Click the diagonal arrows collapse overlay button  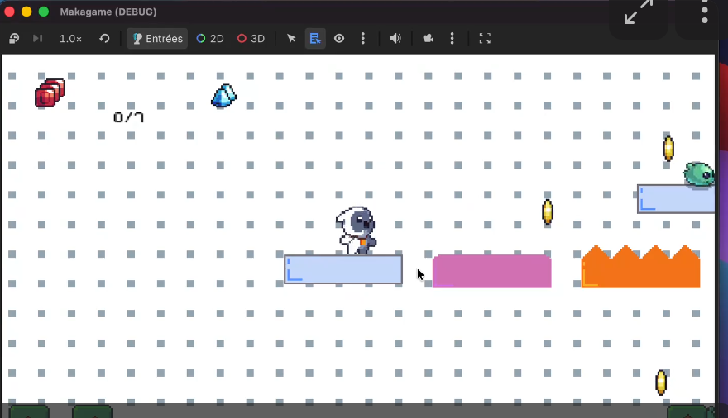click(639, 12)
